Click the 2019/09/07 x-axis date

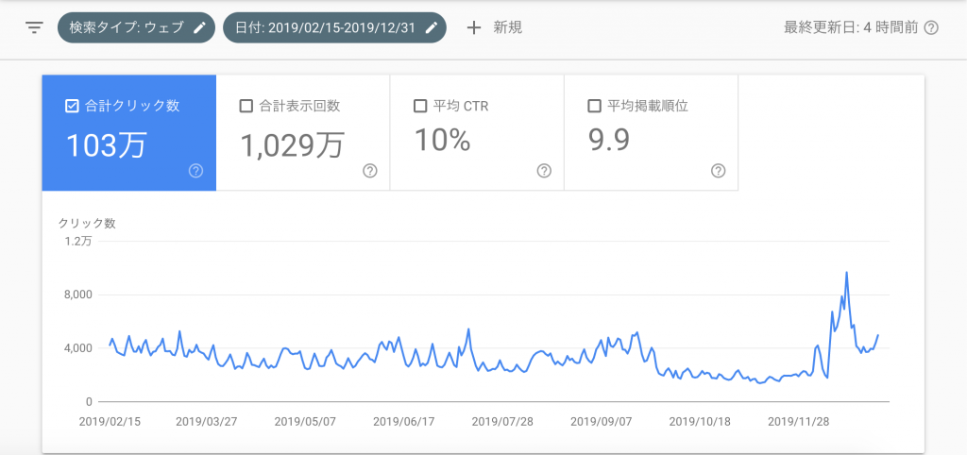click(x=602, y=422)
